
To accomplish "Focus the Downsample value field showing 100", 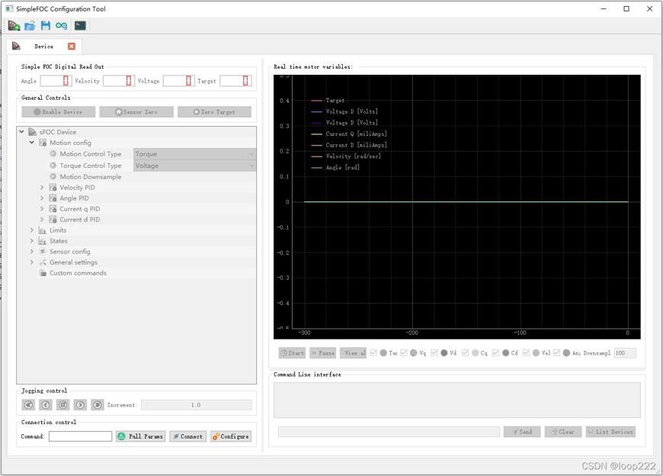I will (x=625, y=353).
